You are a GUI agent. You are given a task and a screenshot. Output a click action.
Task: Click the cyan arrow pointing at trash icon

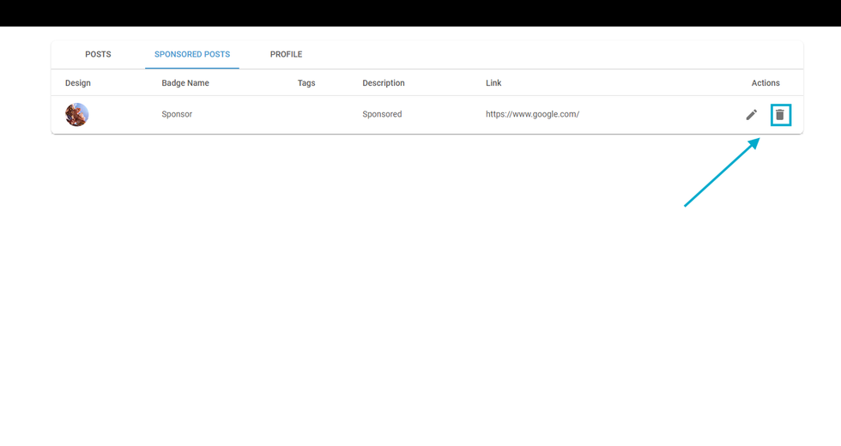721,173
